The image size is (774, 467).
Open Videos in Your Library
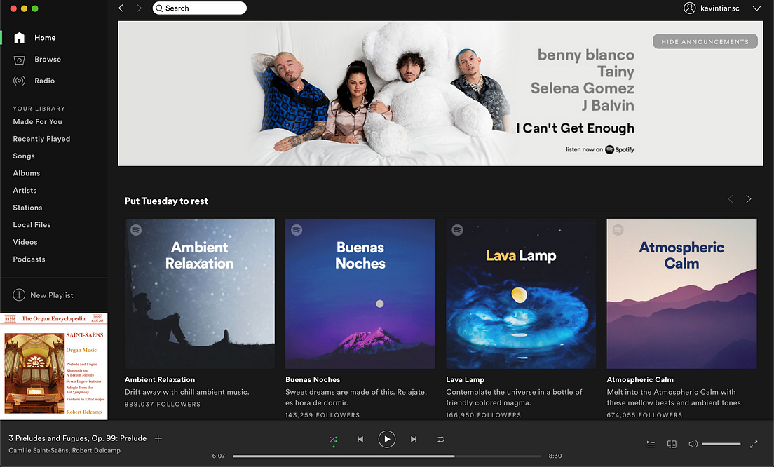[25, 242]
